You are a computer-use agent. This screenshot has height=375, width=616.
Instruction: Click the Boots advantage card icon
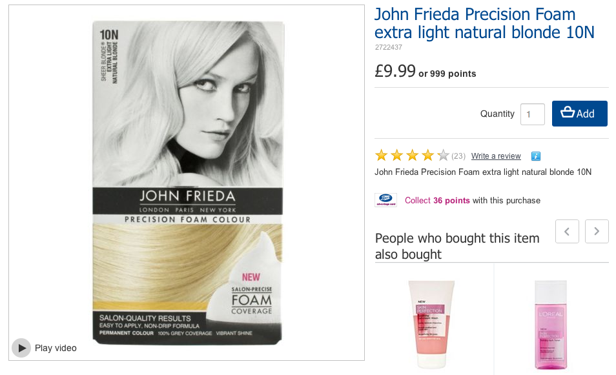pos(385,200)
